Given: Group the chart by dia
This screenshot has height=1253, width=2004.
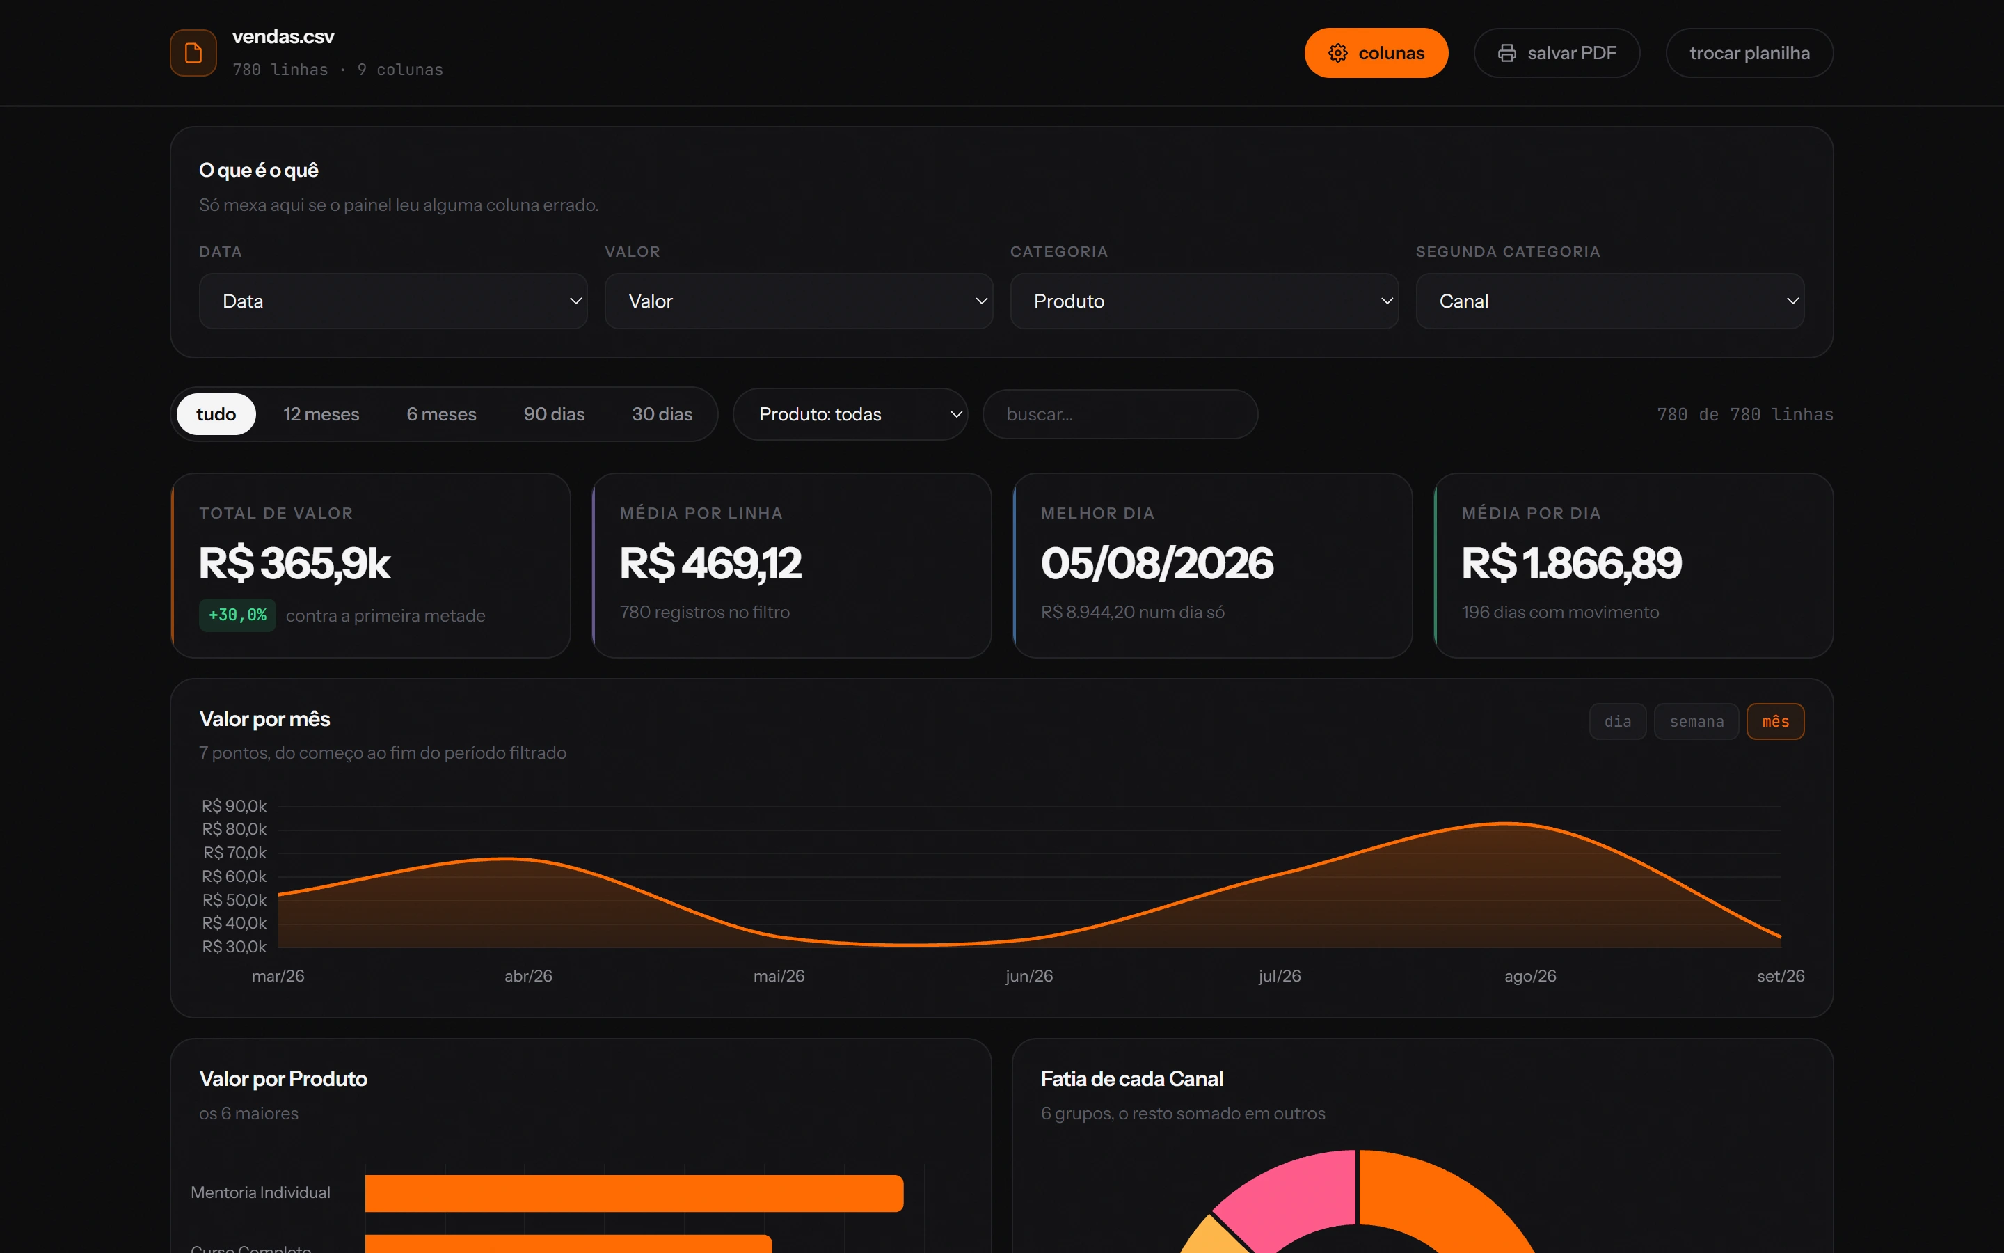Looking at the screenshot, I should [x=1617, y=722].
